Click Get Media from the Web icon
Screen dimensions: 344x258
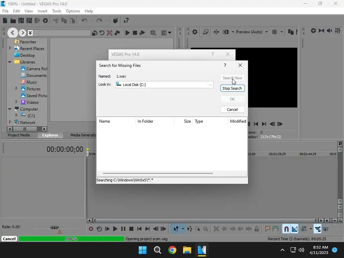[153, 33]
